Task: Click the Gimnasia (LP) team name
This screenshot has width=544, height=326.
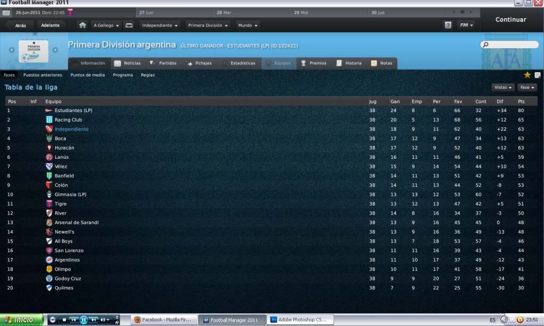Action: point(70,195)
